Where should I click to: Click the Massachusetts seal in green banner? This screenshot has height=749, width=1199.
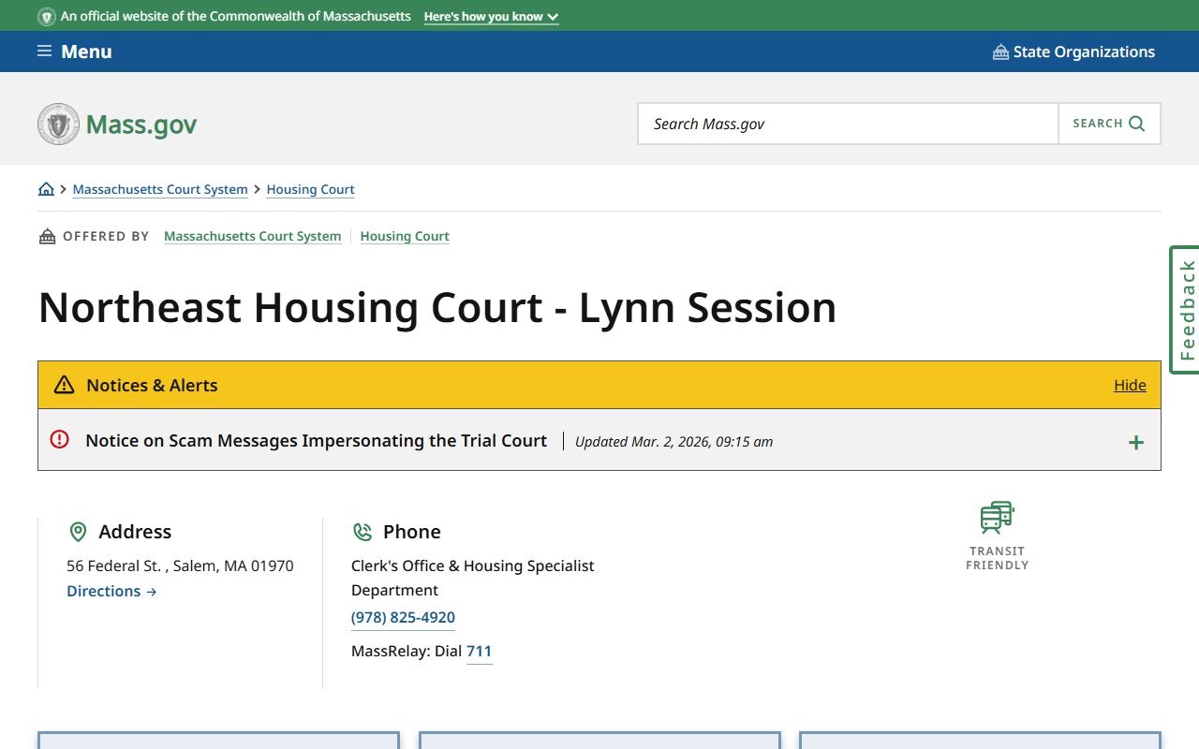(46, 17)
